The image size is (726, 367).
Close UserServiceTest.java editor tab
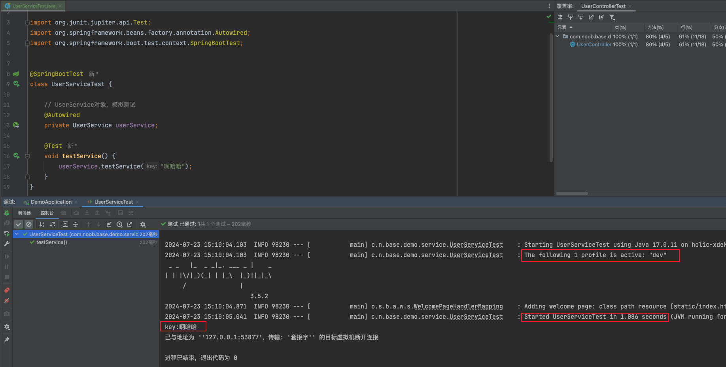point(60,6)
